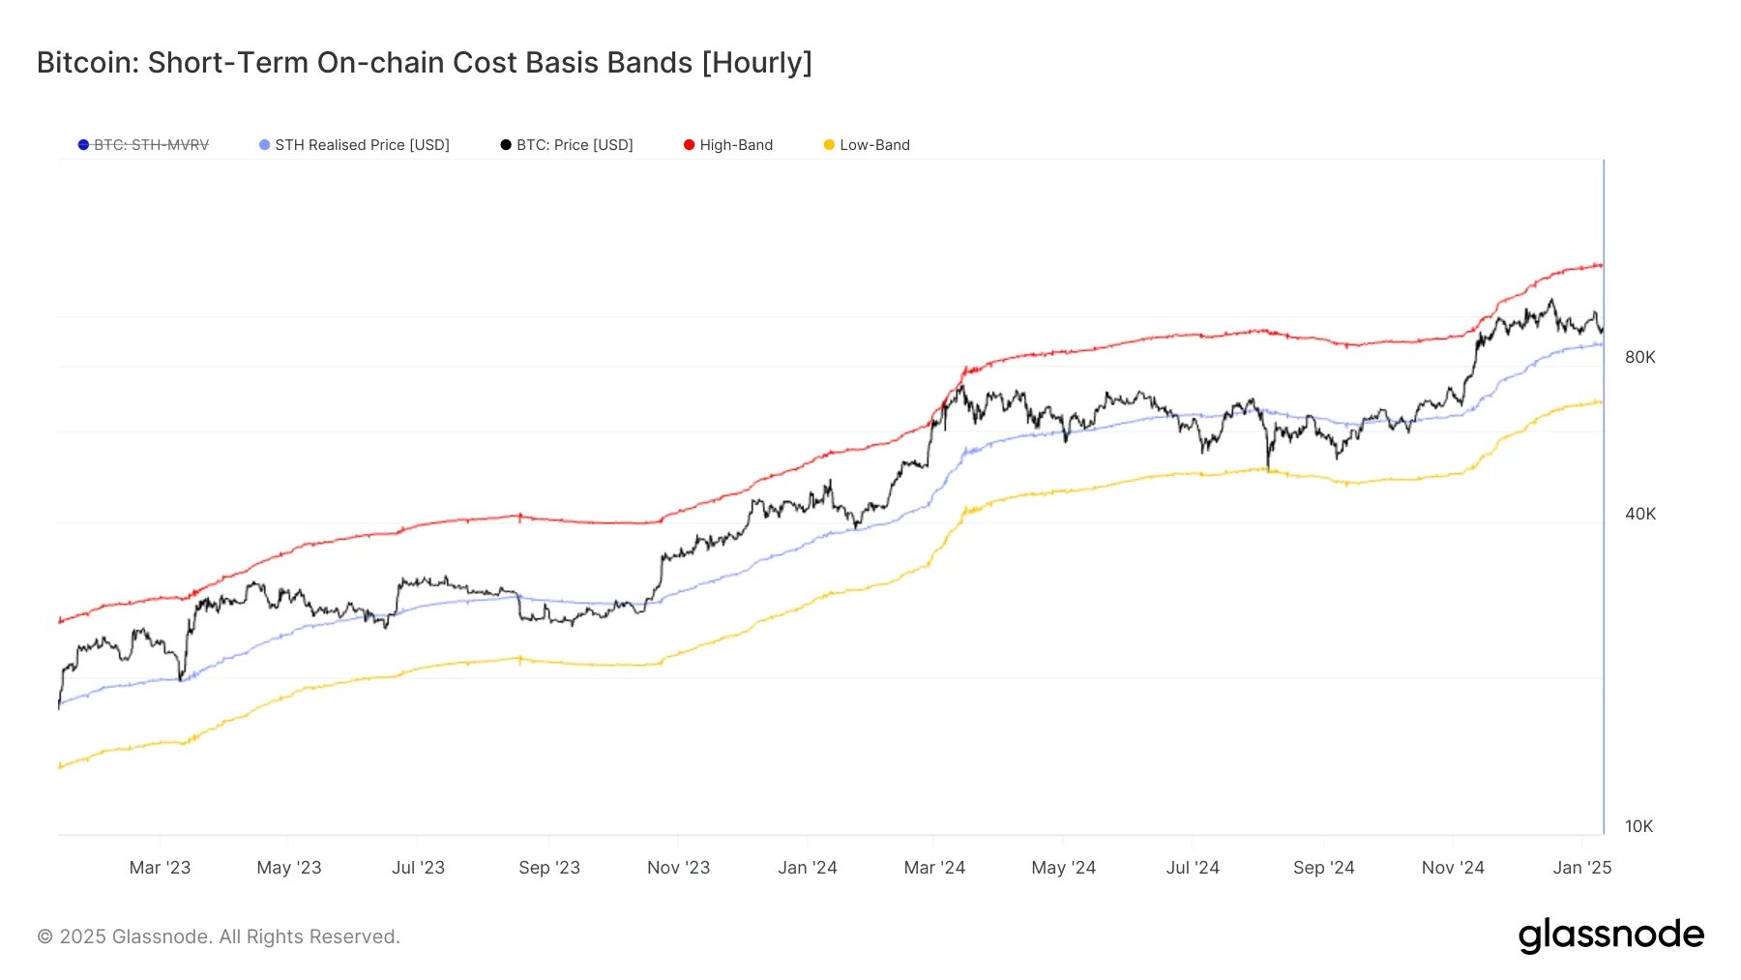Click the blue BTC: STH-MVRV legend dot
Viewport: 1741px width, 980px height.
83,145
